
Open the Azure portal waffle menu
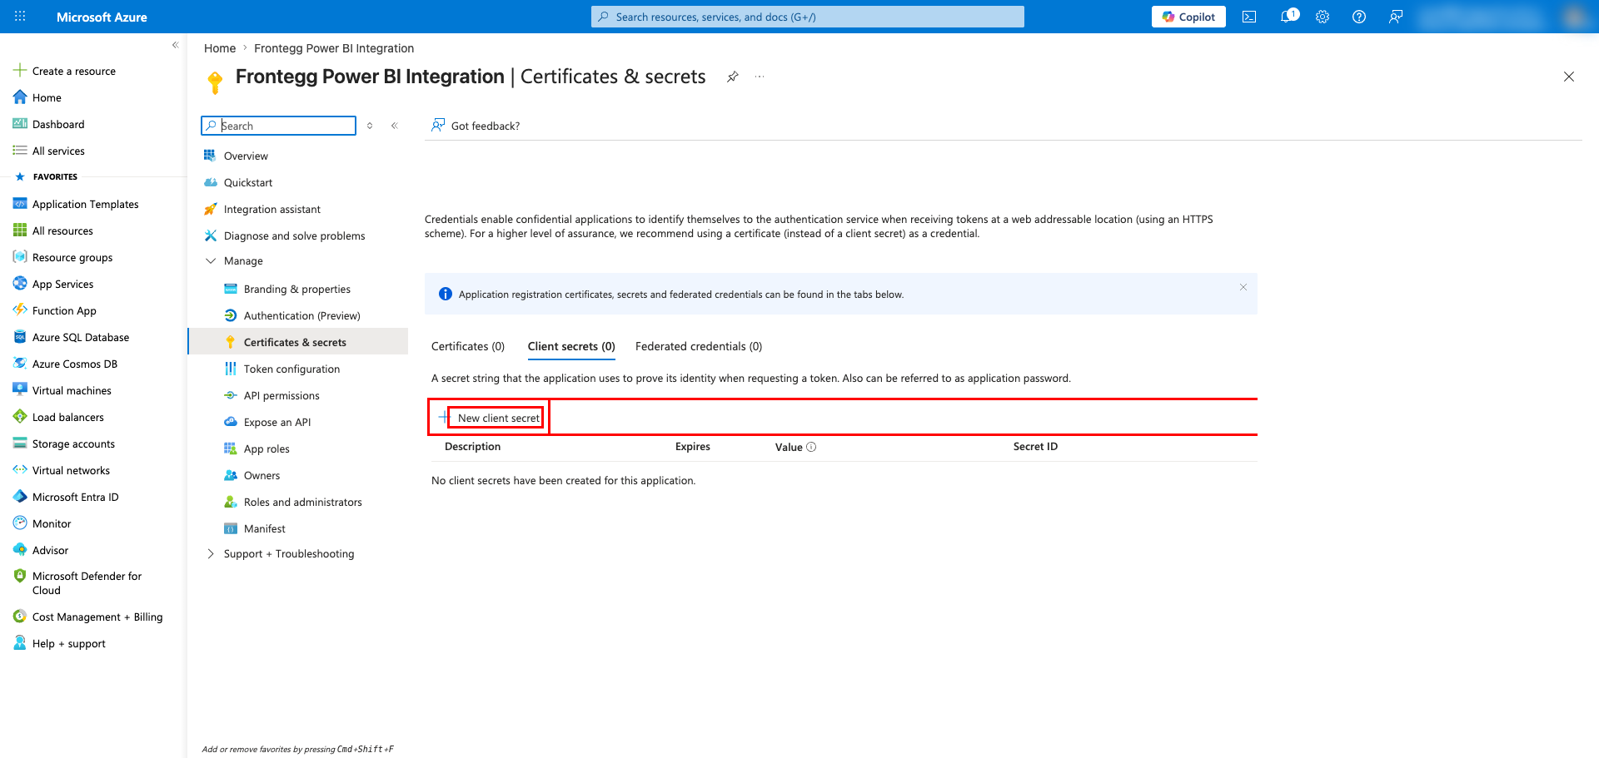20,17
